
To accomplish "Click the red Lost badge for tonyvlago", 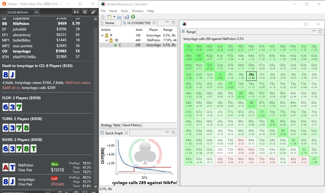I will click(55, 178).
